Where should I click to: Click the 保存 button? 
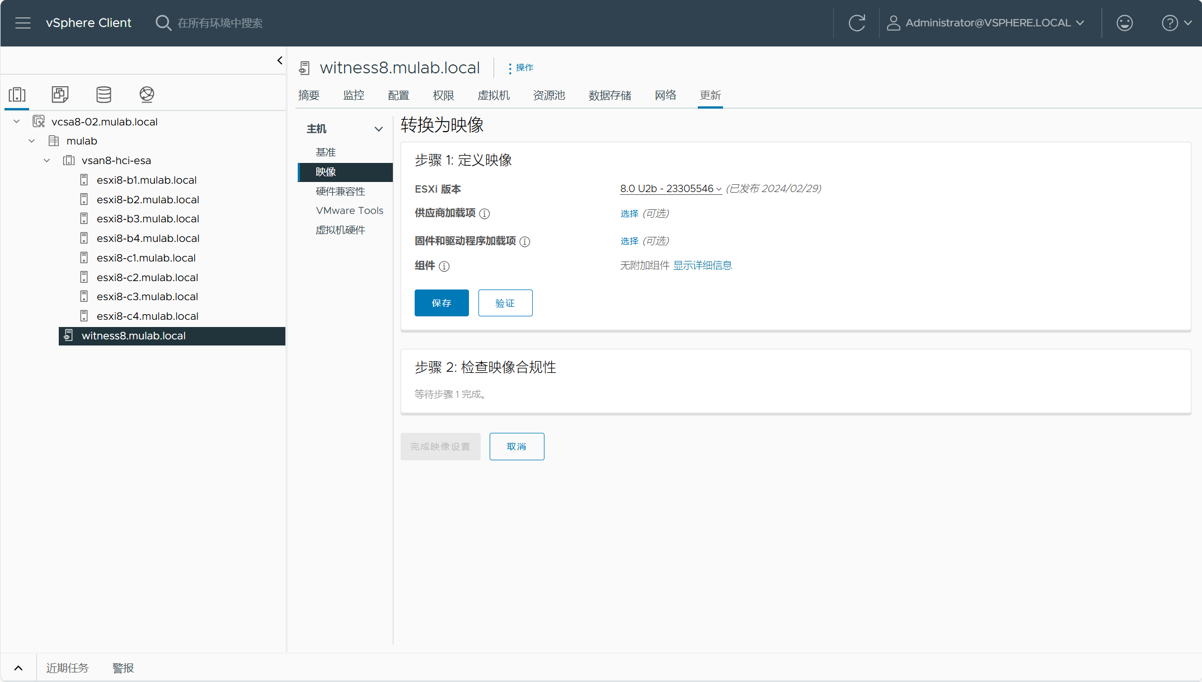[x=442, y=303]
